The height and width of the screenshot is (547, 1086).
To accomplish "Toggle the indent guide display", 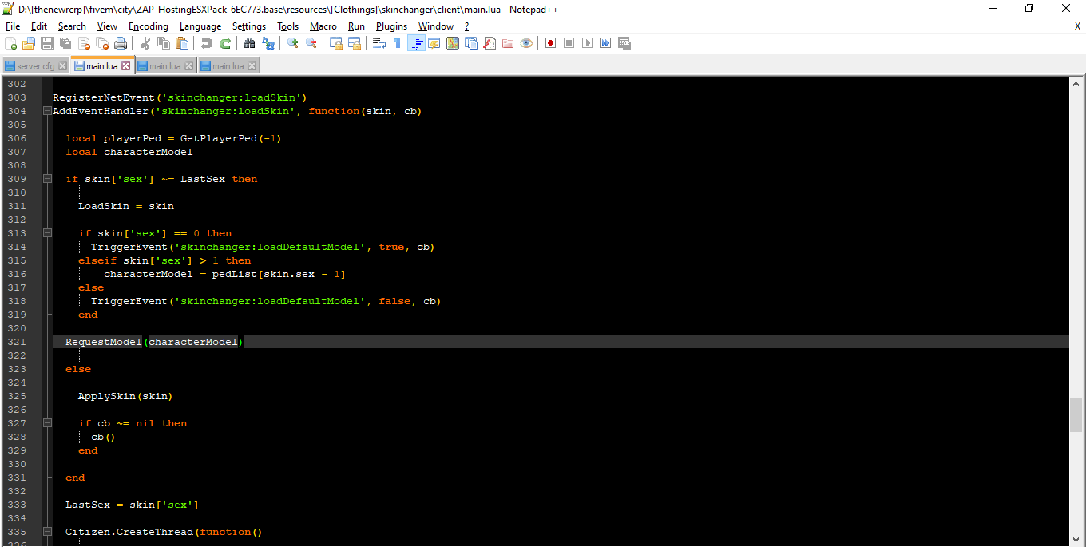I will tap(416, 43).
